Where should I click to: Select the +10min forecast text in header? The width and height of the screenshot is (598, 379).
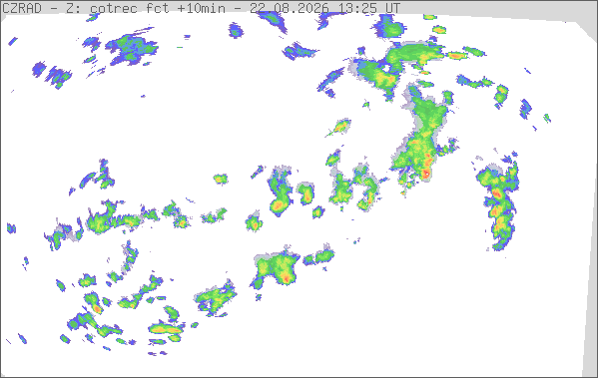[x=201, y=8]
